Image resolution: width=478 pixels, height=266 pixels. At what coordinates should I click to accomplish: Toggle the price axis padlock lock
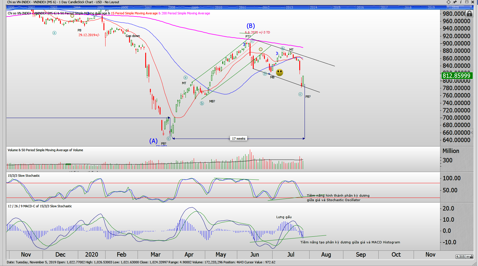(469, 14)
